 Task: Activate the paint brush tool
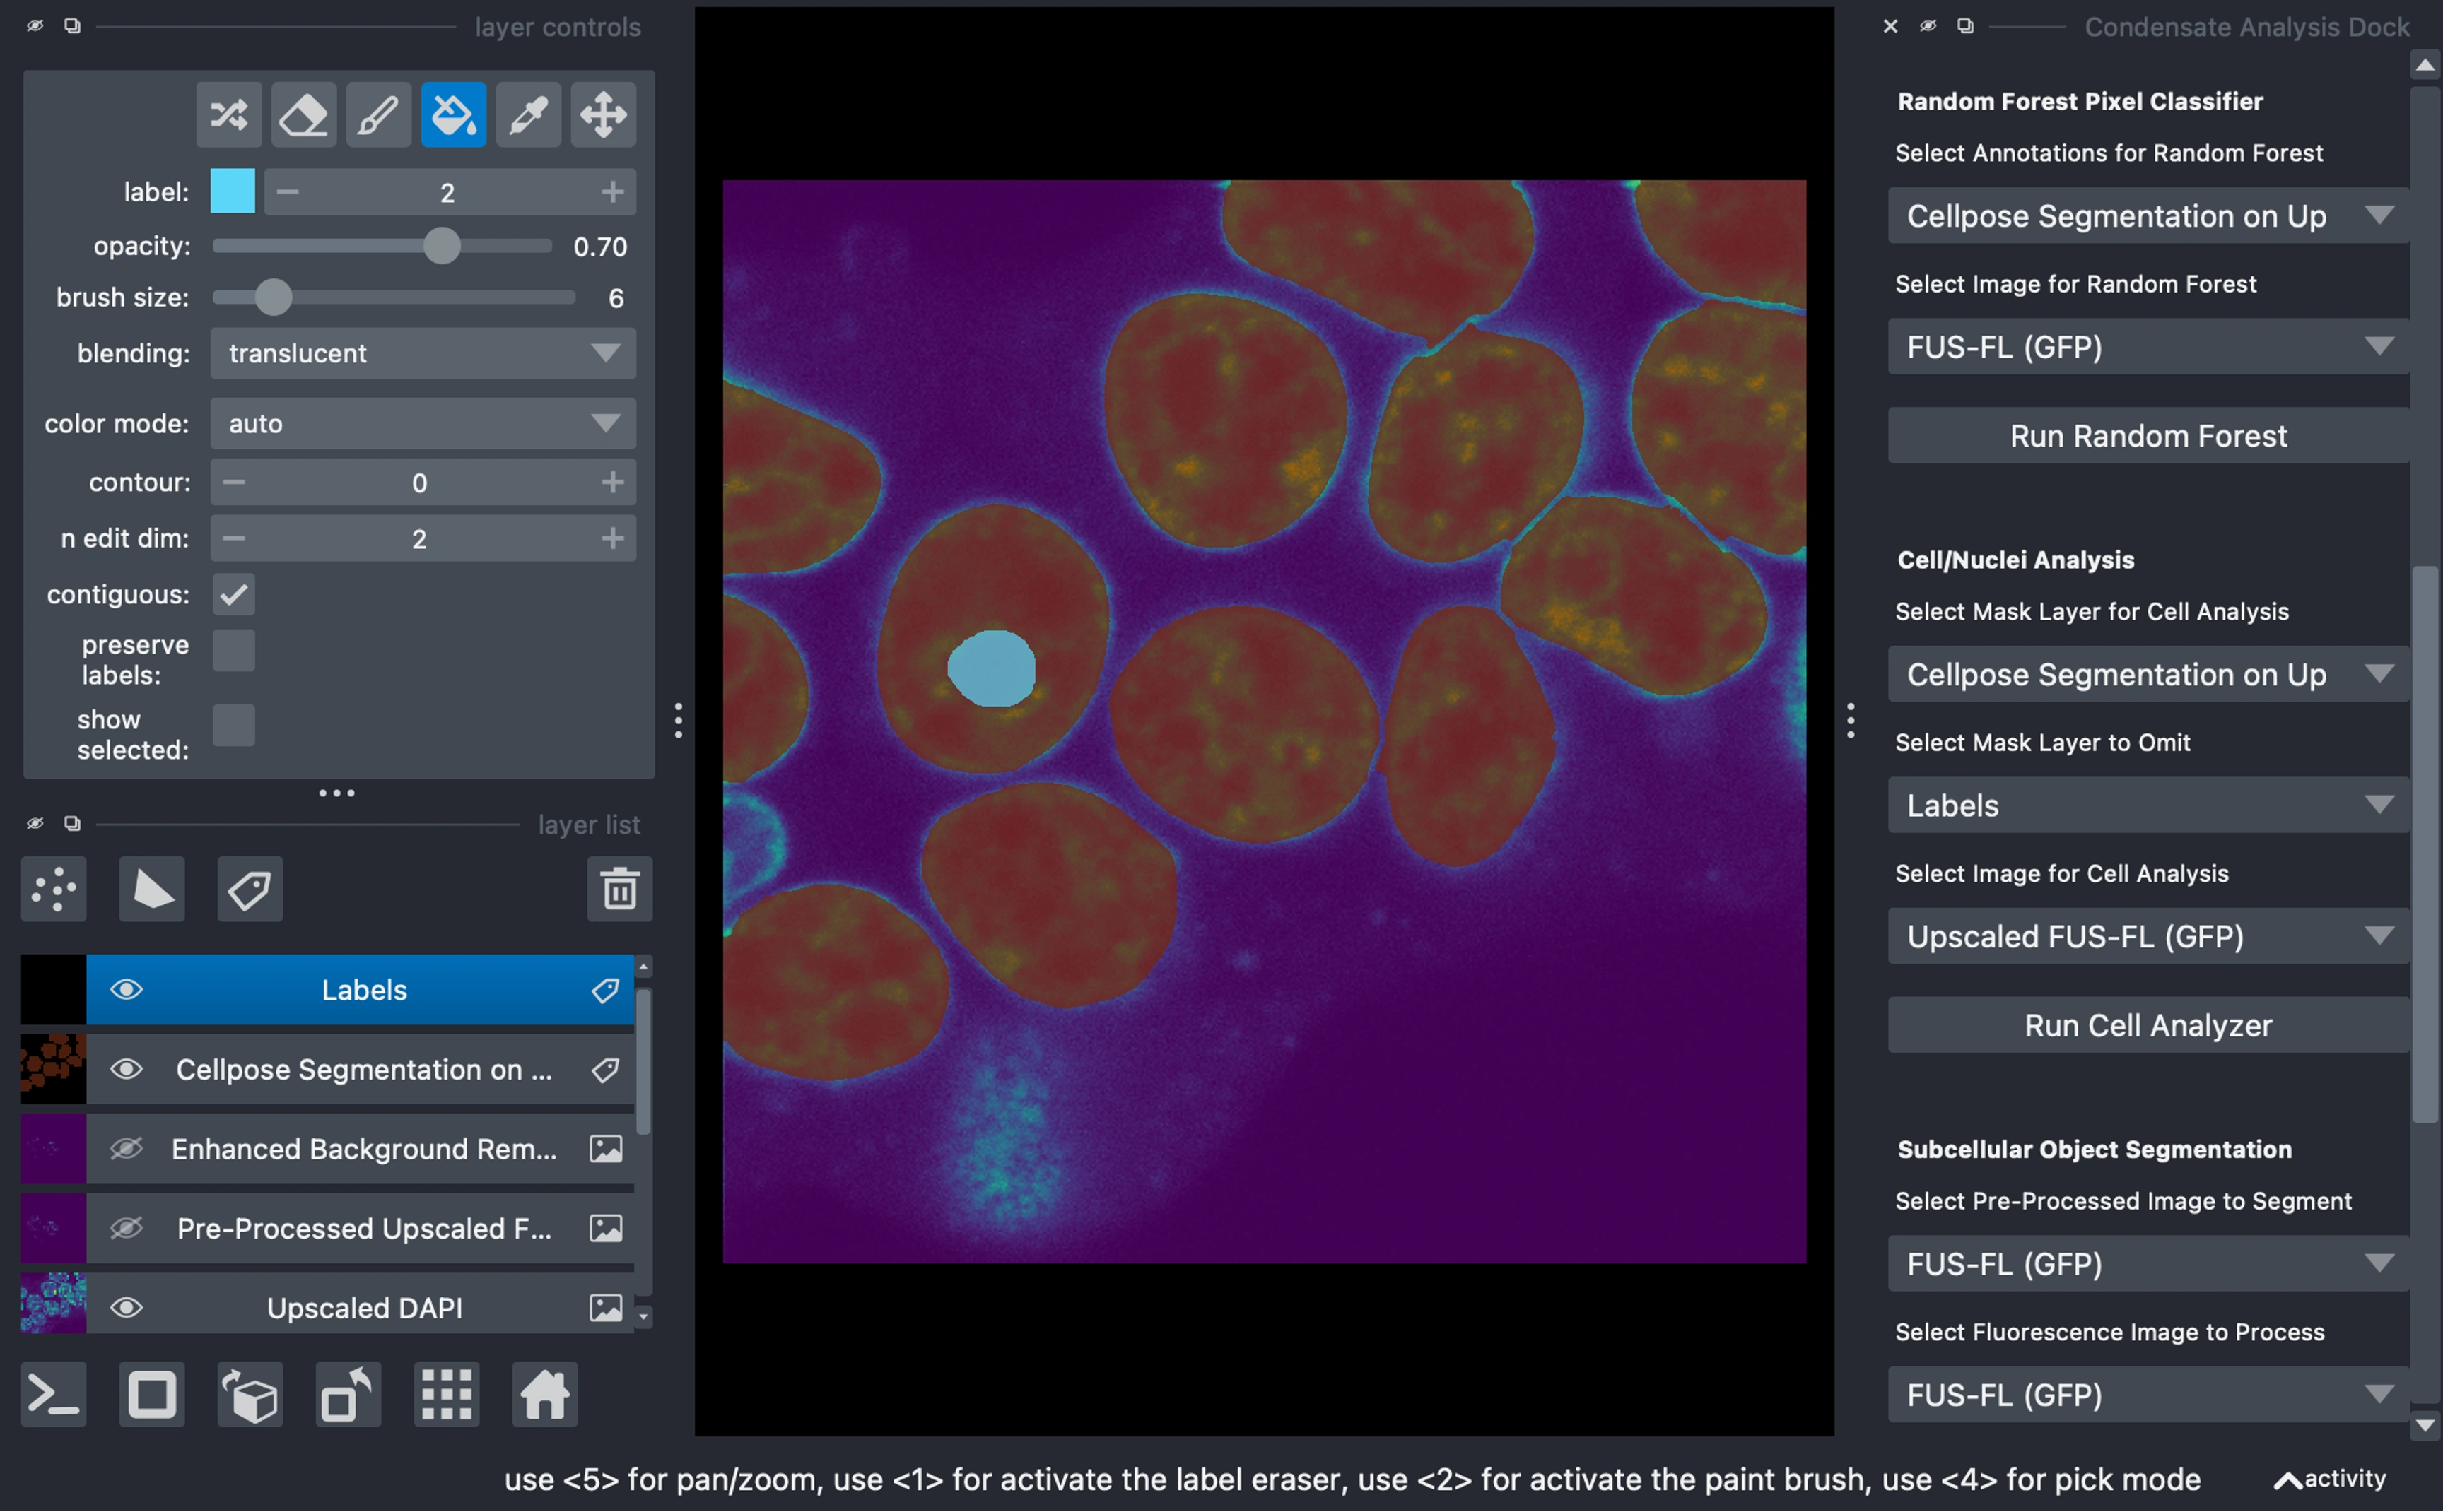[378, 115]
